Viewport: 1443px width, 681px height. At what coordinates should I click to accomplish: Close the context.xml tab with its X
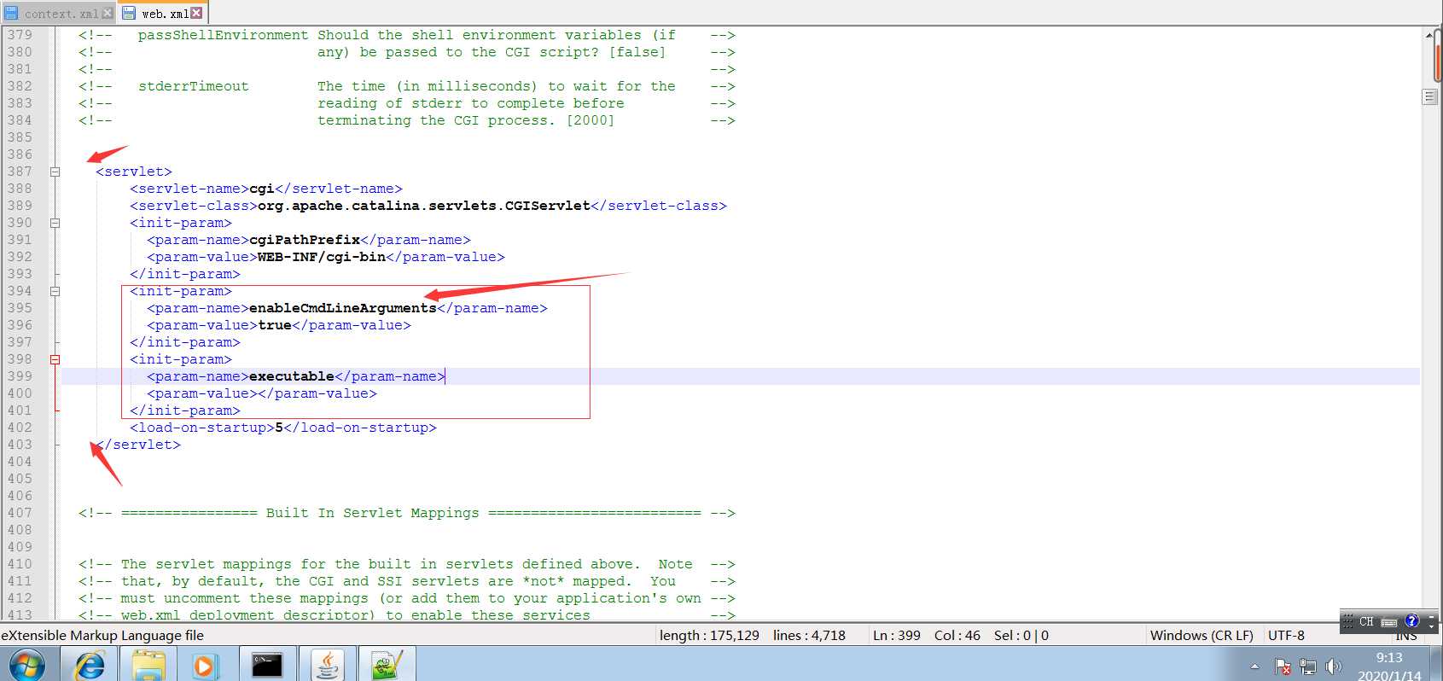[x=107, y=13]
